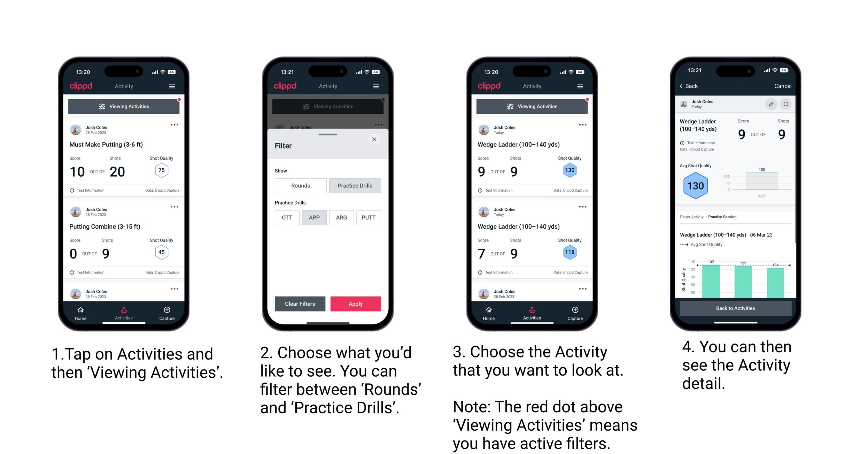The image size is (844, 454).
Task: Tap the Clear Filters button
Action: 300,303
